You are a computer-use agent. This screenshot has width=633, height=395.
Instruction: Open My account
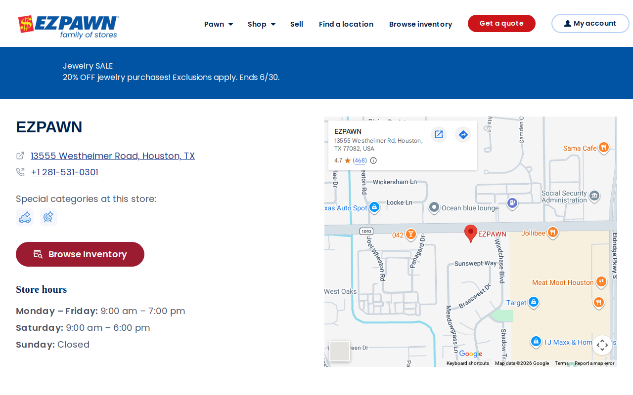click(590, 23)
